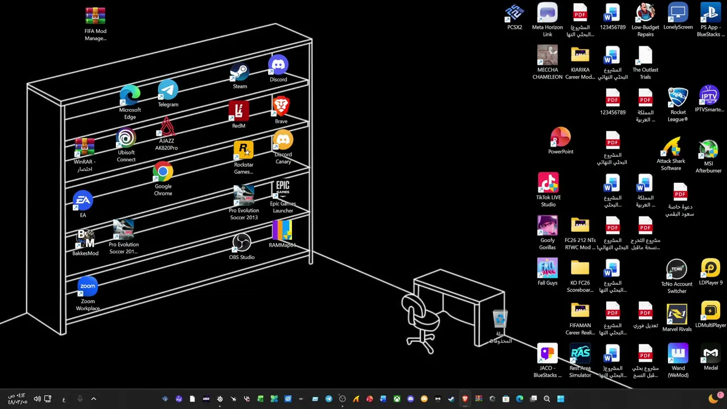Screen dimensions: 727x409
Task: Select the Recycle Bin on the desktop
Action: pos(500,327)
